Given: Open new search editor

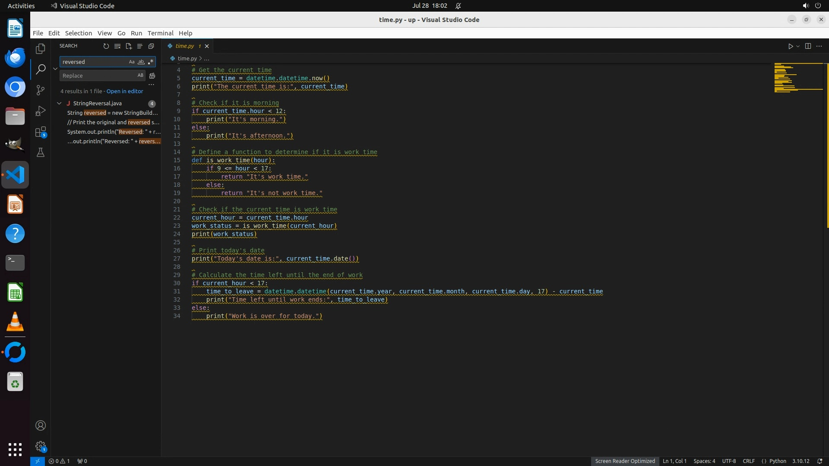Looking at the screenshot, I should [x=128, y=46].
